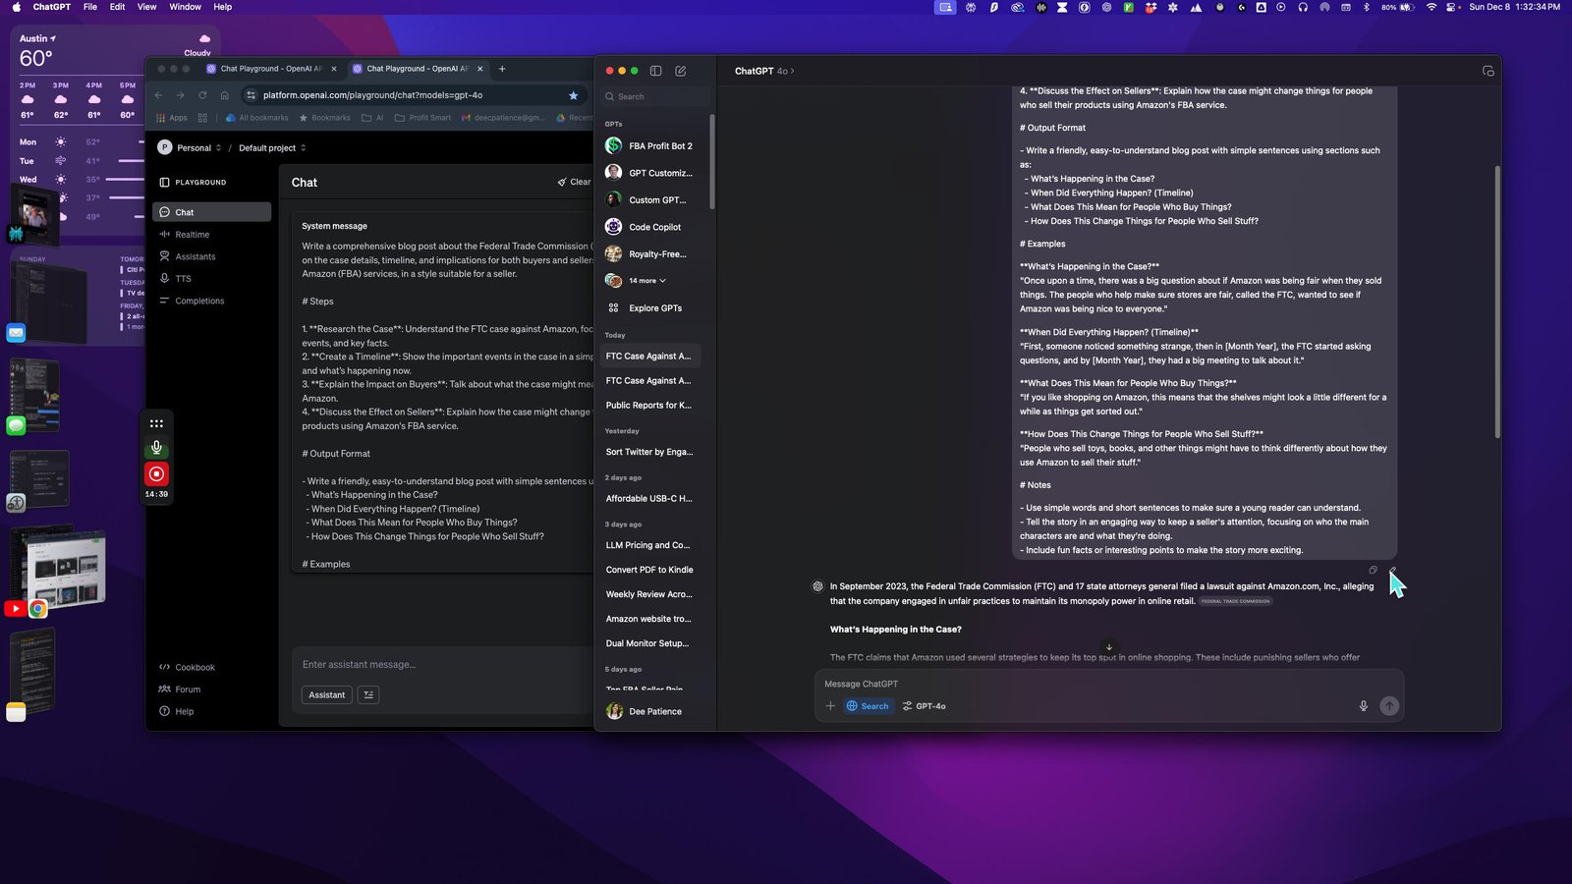Open a new browser tab with the plus

click(x=502, y=69)
